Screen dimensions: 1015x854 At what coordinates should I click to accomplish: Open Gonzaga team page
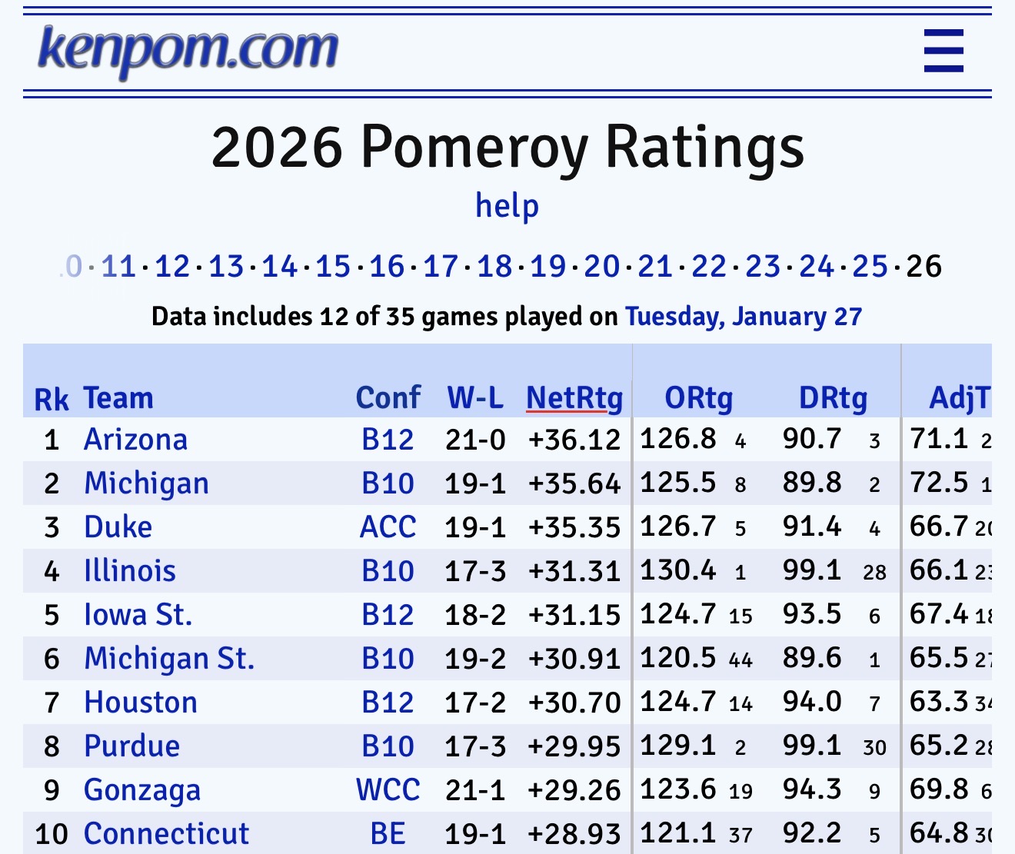[x=142, y=790]
